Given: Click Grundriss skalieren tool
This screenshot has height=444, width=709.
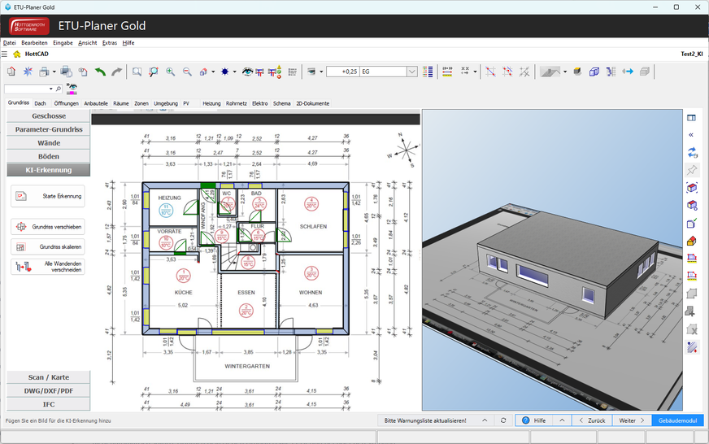Looking at the screenshot, I should pos(48,246).
